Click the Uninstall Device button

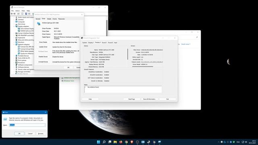pos(43,62)
